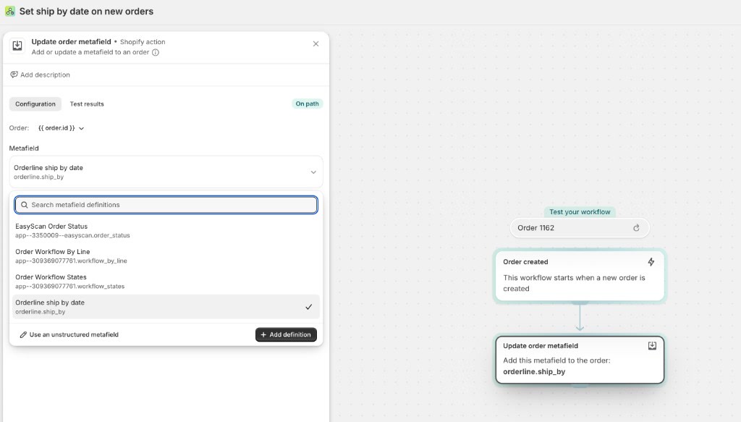Select the Update order metafield workflow node
This screenshot has width=741, height=422.
pos(580,360)
